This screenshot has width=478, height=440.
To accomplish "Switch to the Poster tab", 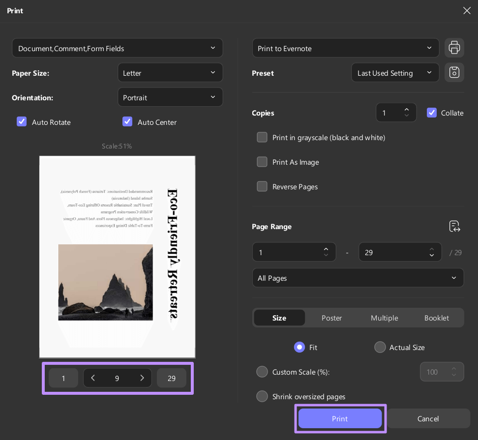I will tap(331, 318).
